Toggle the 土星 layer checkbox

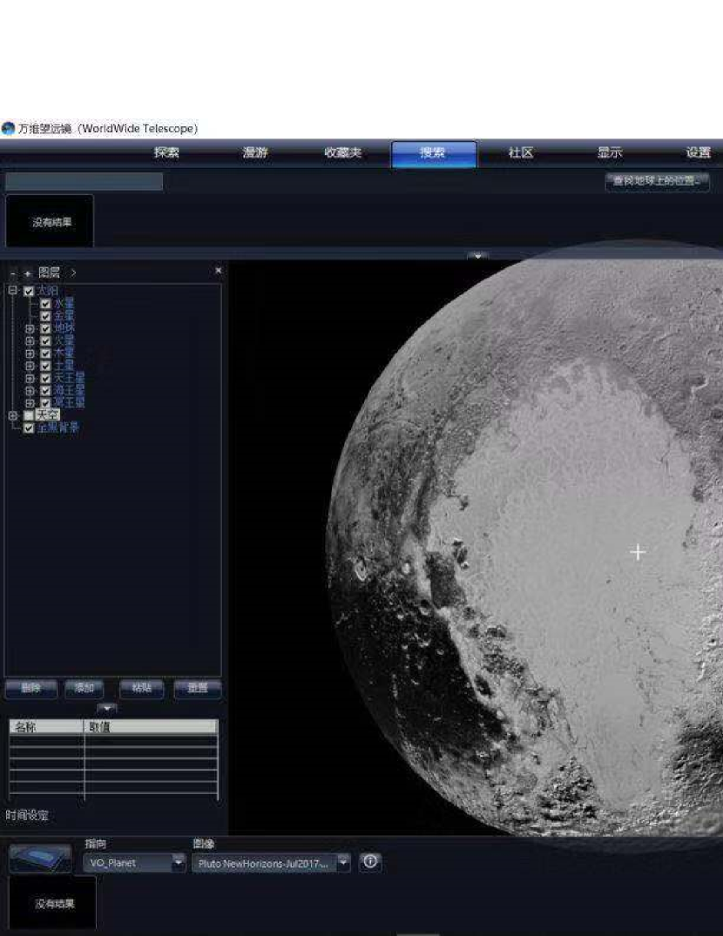45,366
